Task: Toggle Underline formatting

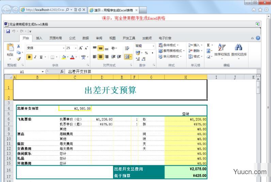Action: pos(41,57)
